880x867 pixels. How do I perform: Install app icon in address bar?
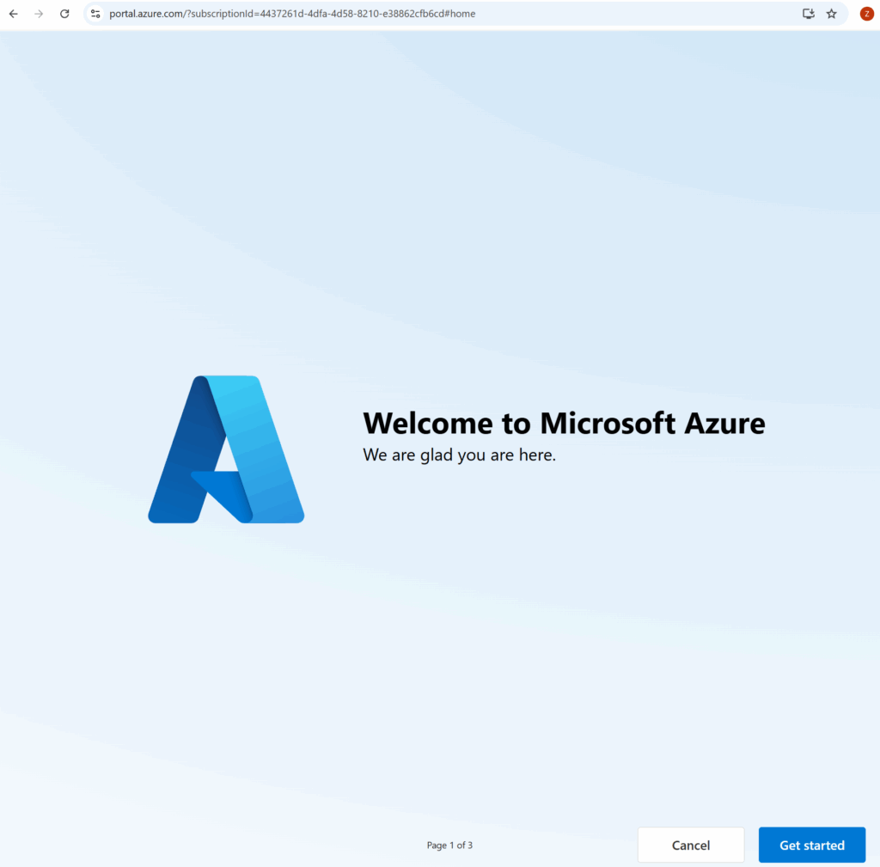808,14
